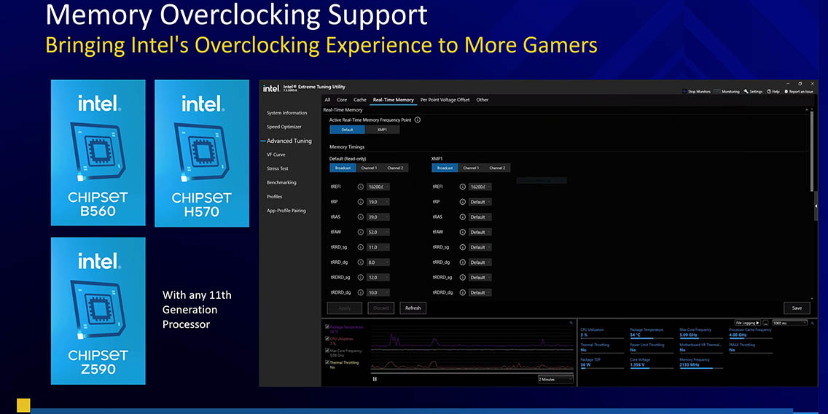Show info icon for Default tRAS

(x=361, y=217)
